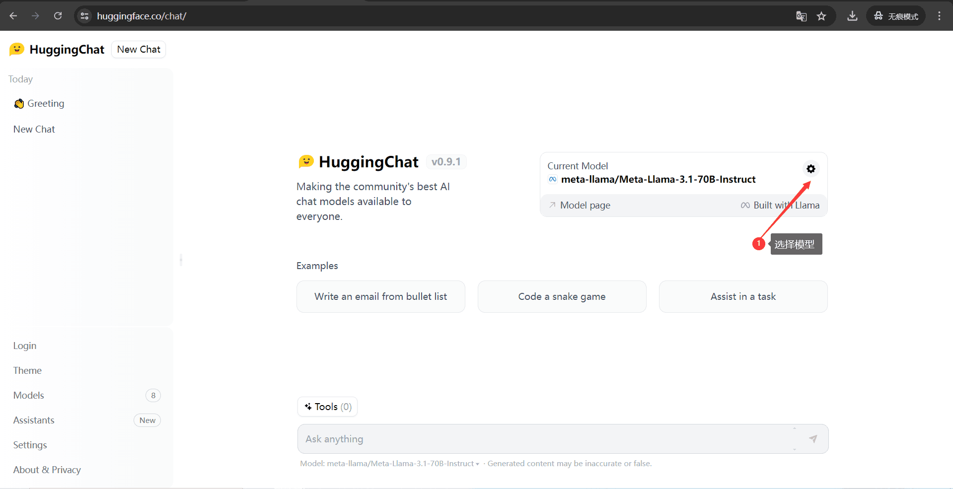Open model dropdown below the input box
The image size is (953, 489).
tap(390, 463)
